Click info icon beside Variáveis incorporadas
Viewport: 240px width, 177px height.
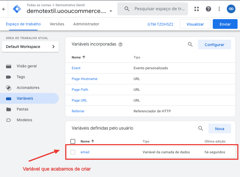[121, 44]
